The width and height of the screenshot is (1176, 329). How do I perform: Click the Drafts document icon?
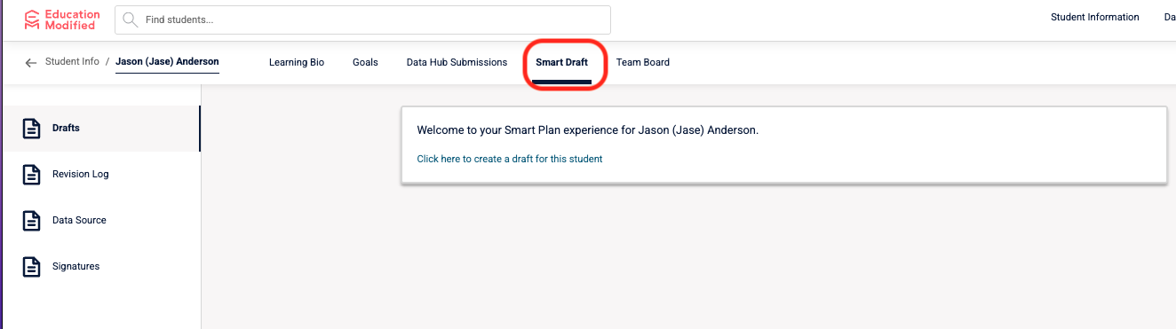coord(32,129)
